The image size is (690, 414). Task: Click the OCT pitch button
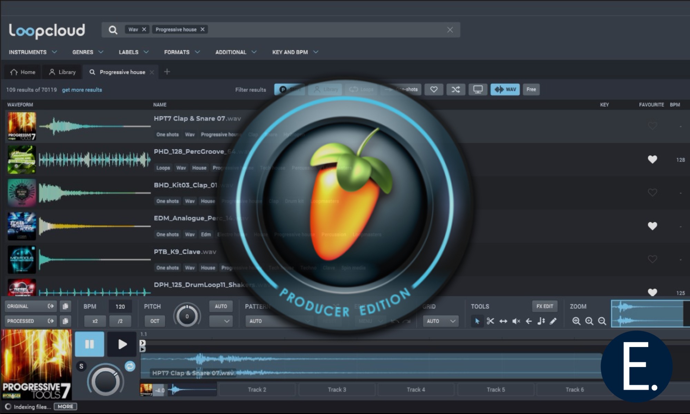pyautogui.click(x=155, y=321)
